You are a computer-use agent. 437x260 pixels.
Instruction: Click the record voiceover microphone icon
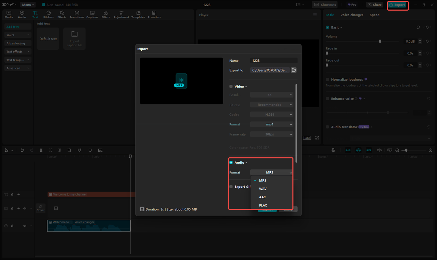tap(333, 150)
